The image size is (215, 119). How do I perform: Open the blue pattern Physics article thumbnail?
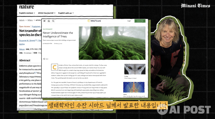click(134, 87)
